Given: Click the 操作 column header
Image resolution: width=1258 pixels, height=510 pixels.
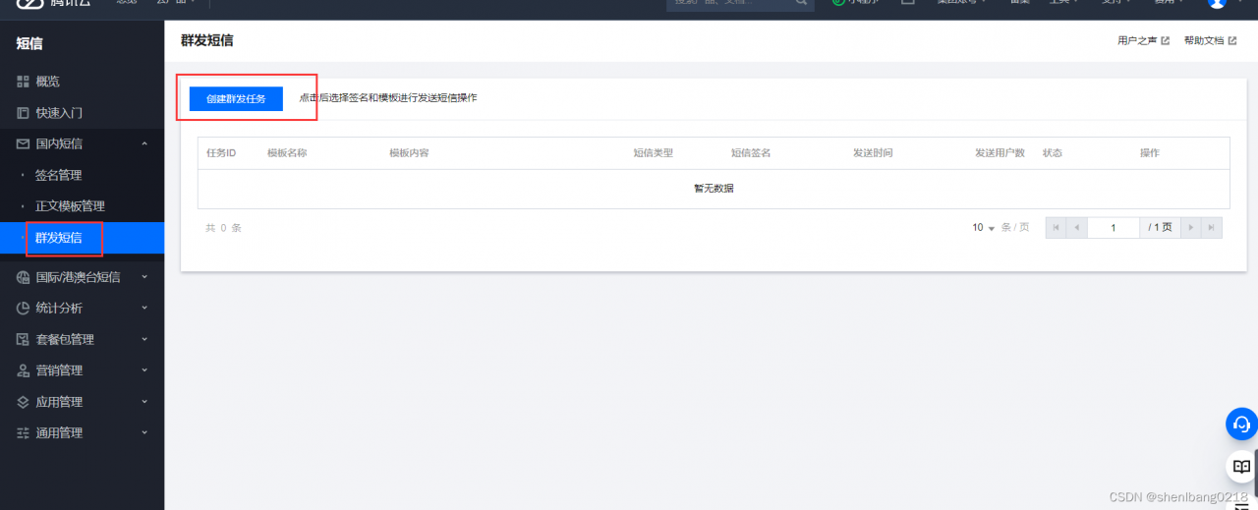Looking at the screenshot, I should (1150, 153).
